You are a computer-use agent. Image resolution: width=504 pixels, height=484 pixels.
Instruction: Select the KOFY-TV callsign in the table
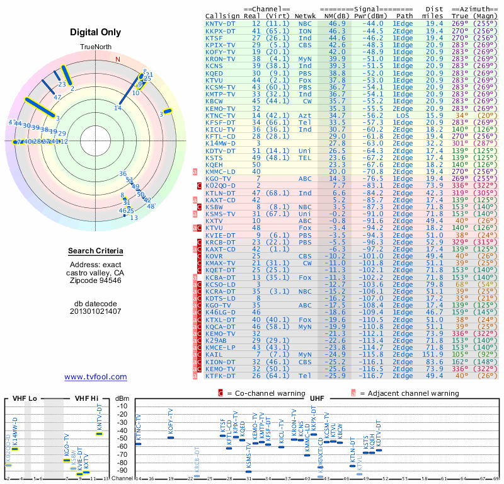(x=220, y=52)
